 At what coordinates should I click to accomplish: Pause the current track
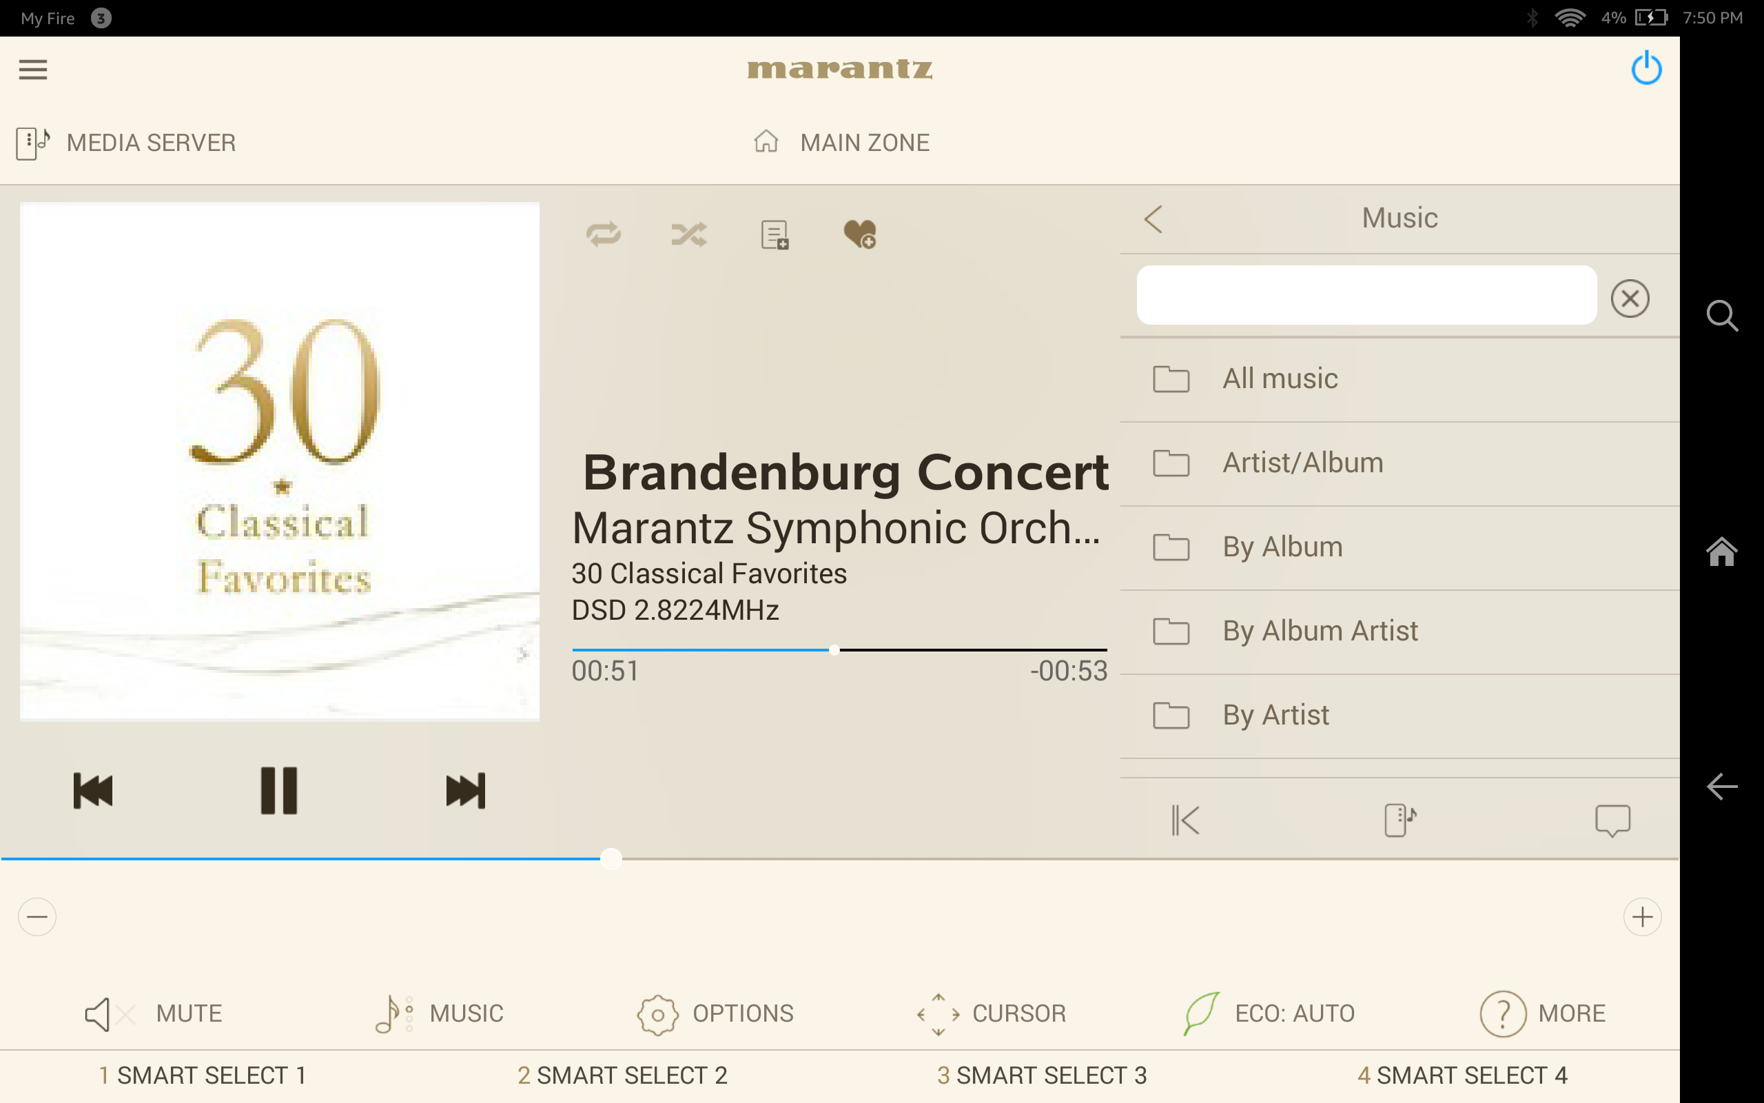pyautogui.click(x=279, y=790)
